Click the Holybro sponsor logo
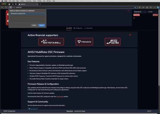Image resolution: width=160 pixels, height=114 pixels. click(84, 42)
